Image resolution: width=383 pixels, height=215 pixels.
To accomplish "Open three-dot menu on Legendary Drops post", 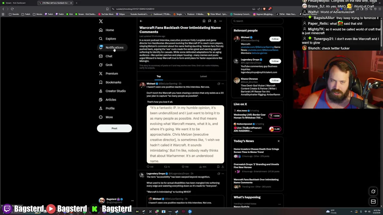I will [x=223, y=173].
